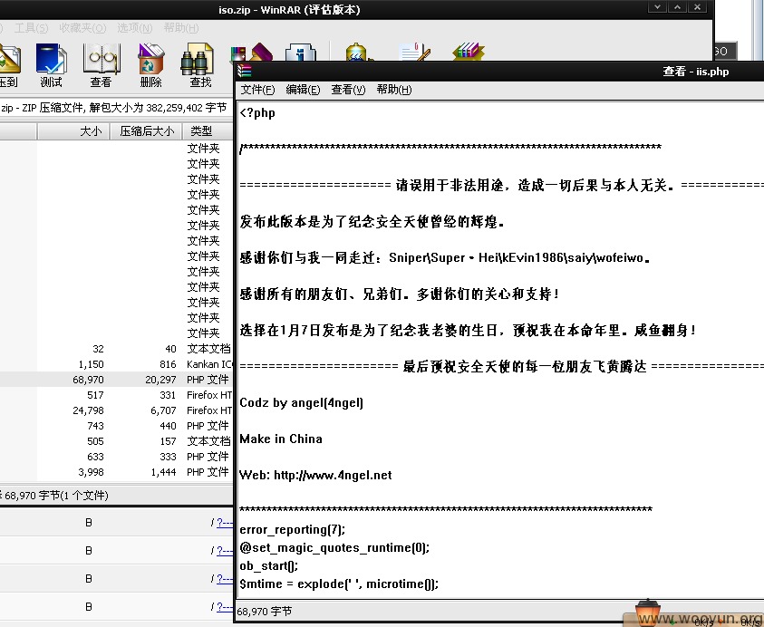Click the 最后预祝安全天使 closing line
The image size is (764, 627).
[x=502, y=366]
